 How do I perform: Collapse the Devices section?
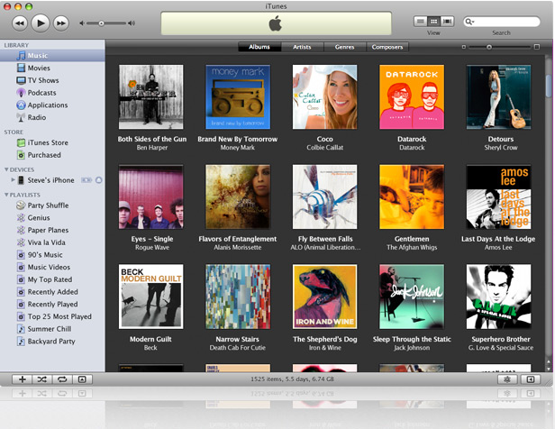(x=6, y=169)
